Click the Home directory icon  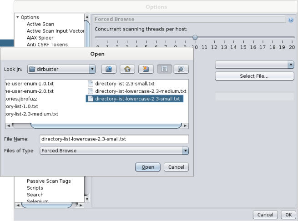click(x=127, y=69)
